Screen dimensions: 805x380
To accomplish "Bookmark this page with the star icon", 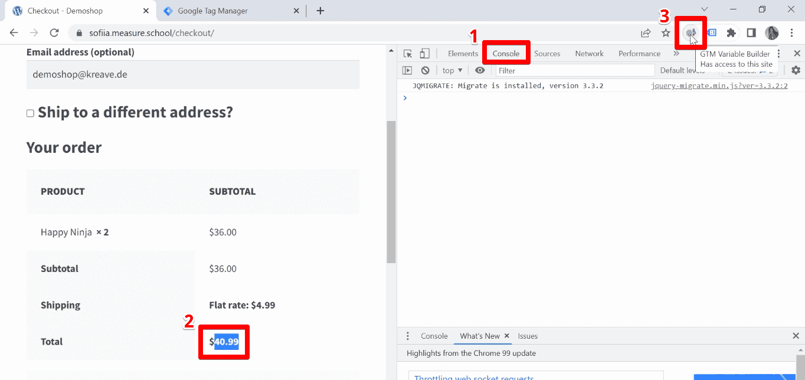I will [665, 32].
